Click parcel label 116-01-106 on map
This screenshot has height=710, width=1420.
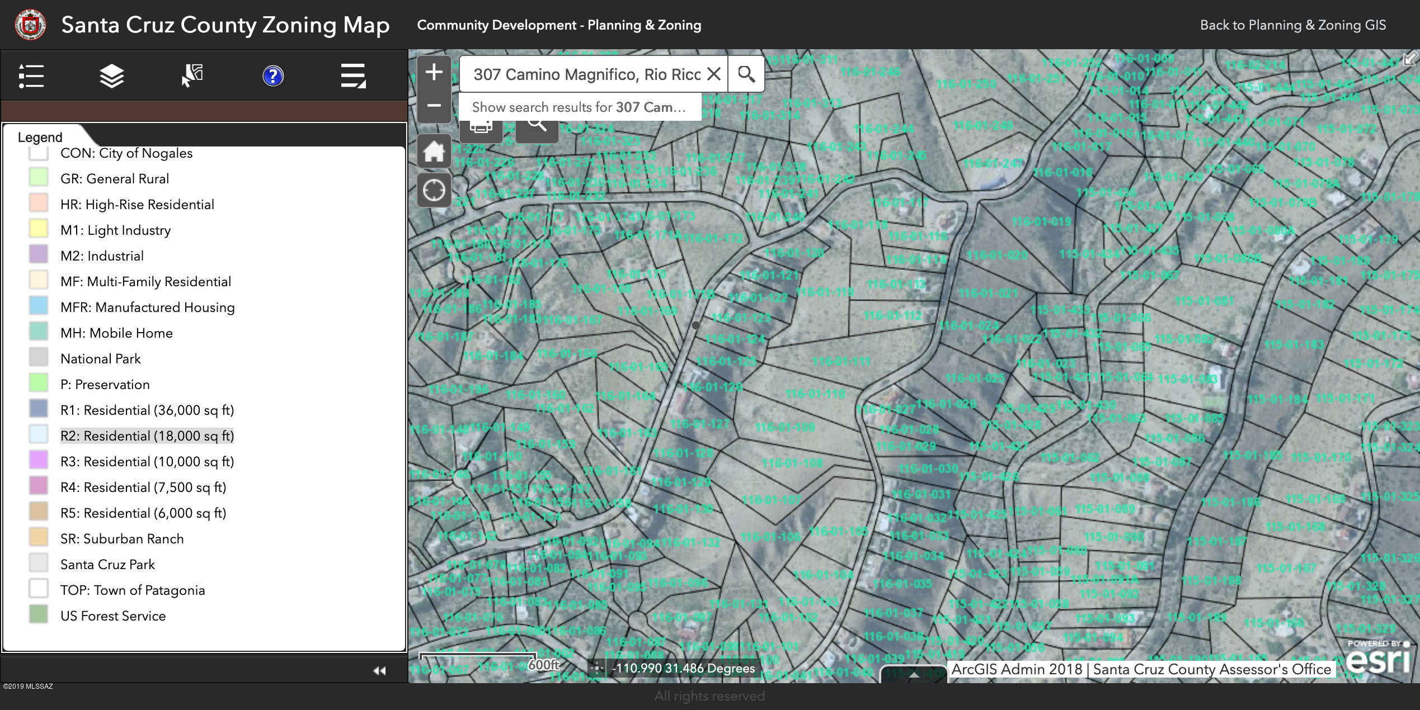coord(770,537)
